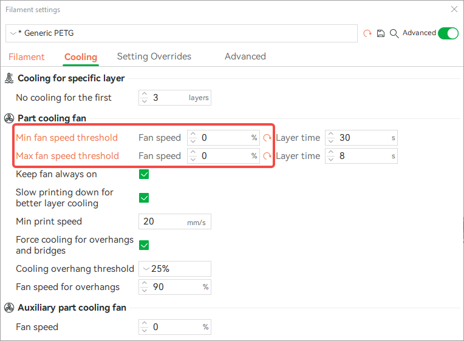Decrease the Fan speed for overhangs value

[x=145, y=291]
